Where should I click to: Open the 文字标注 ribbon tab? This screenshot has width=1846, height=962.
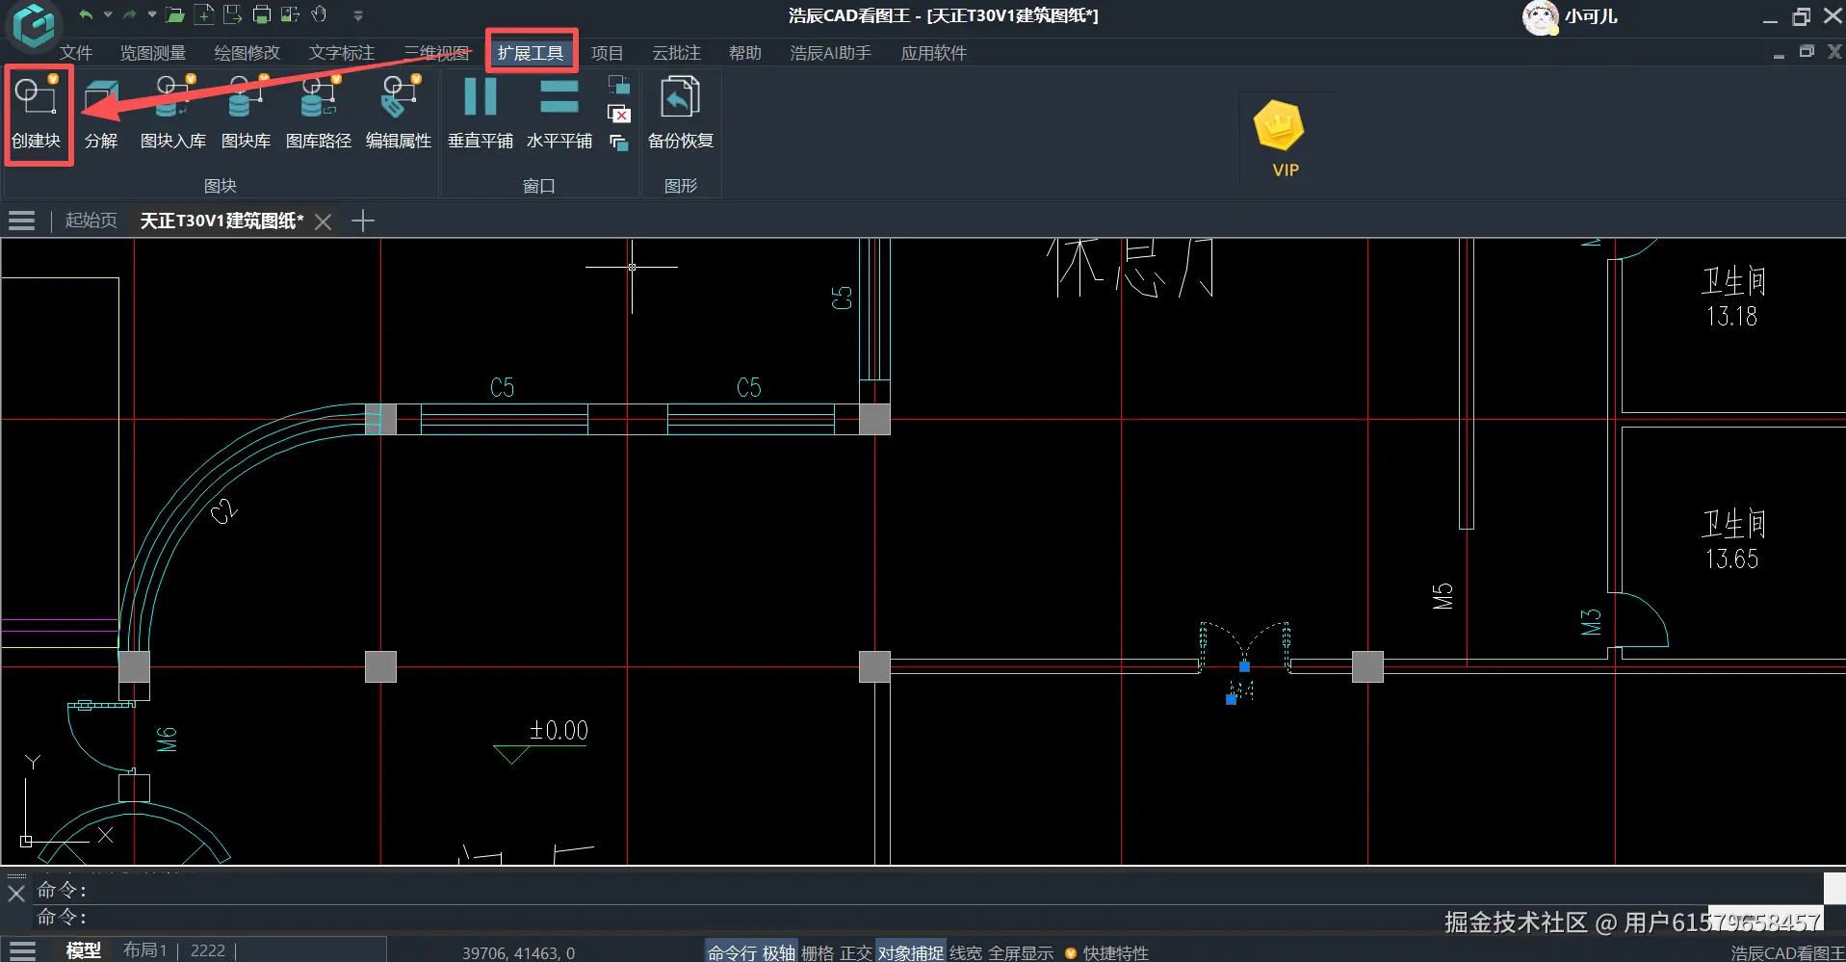(341, 53)
